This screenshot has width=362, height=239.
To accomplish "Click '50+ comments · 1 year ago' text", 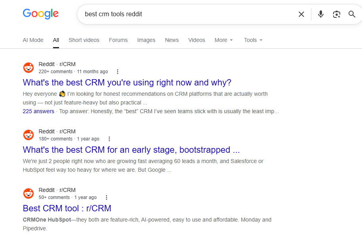I will coord(67,197).
